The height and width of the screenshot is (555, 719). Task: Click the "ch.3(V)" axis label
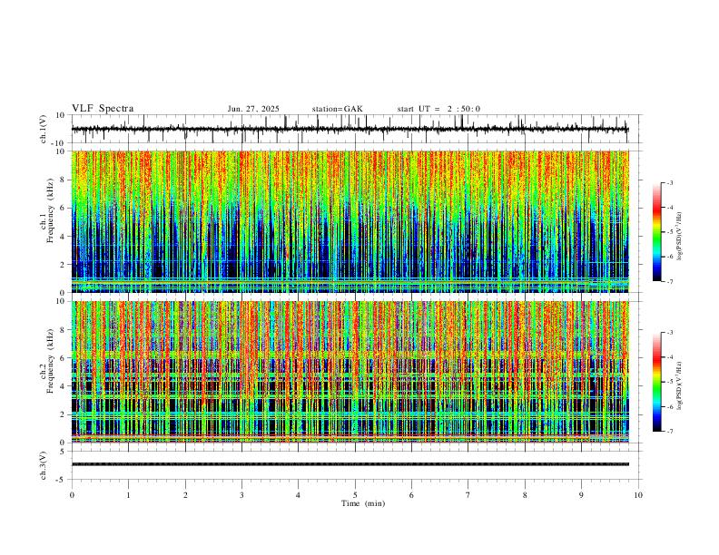click(x=44, y=465)
